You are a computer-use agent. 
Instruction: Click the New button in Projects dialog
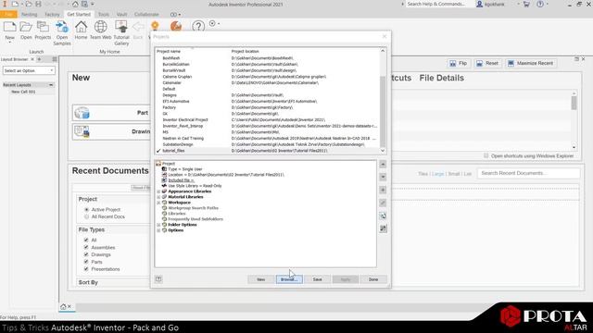[x=261, y=279]
